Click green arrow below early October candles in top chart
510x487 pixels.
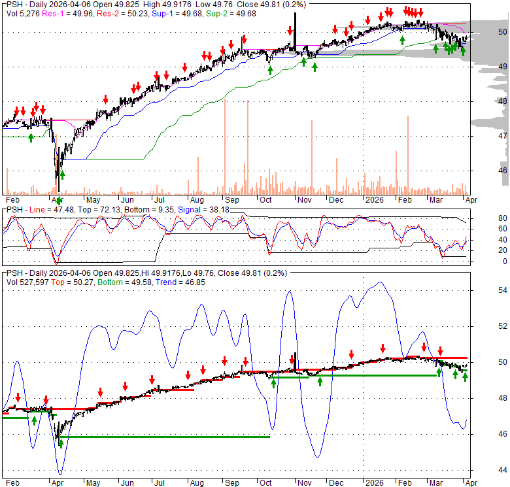[x=270, y=69]
